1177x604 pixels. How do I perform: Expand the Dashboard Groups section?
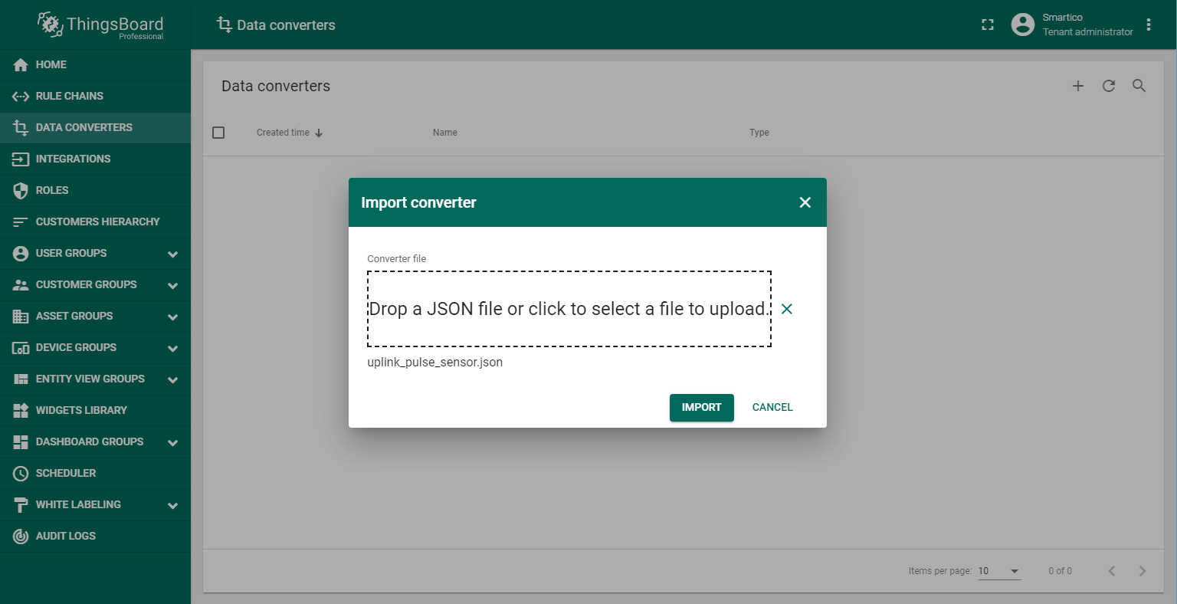[172, 442]
